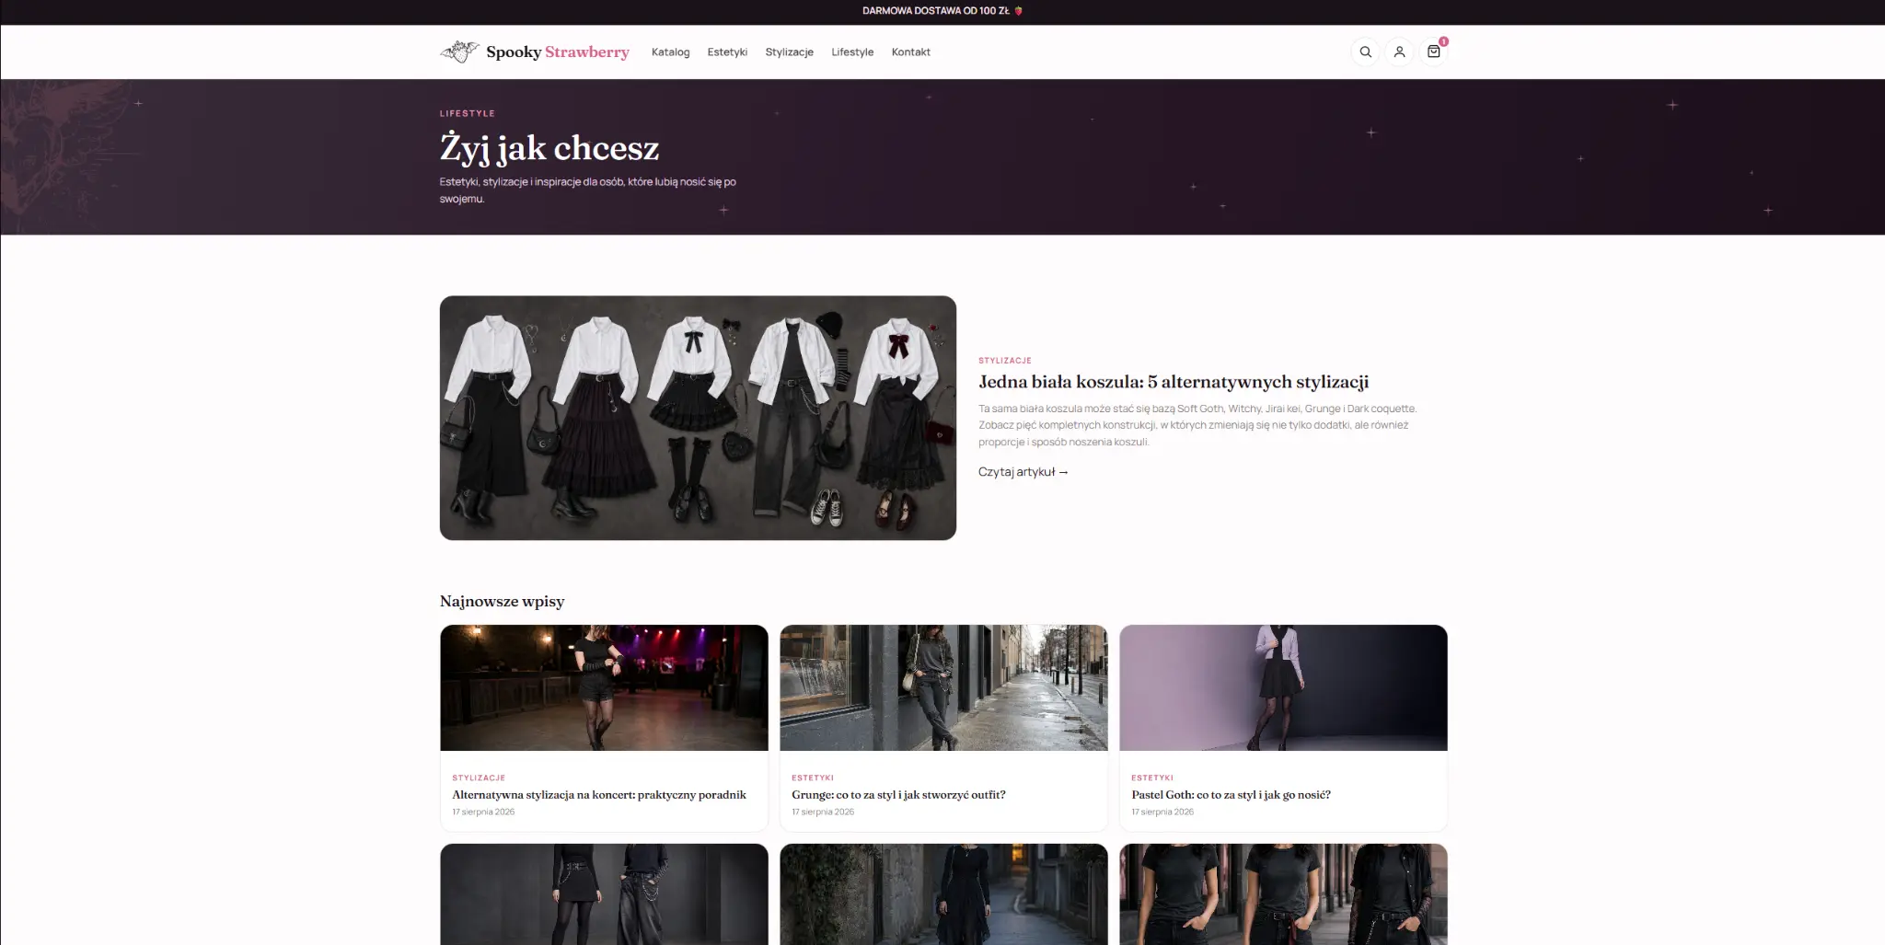Click the featured article excerpt beginning 'Ta sama biała koszula'
The width and height of the screenshot is (1885, 945).
[1197, 425]
